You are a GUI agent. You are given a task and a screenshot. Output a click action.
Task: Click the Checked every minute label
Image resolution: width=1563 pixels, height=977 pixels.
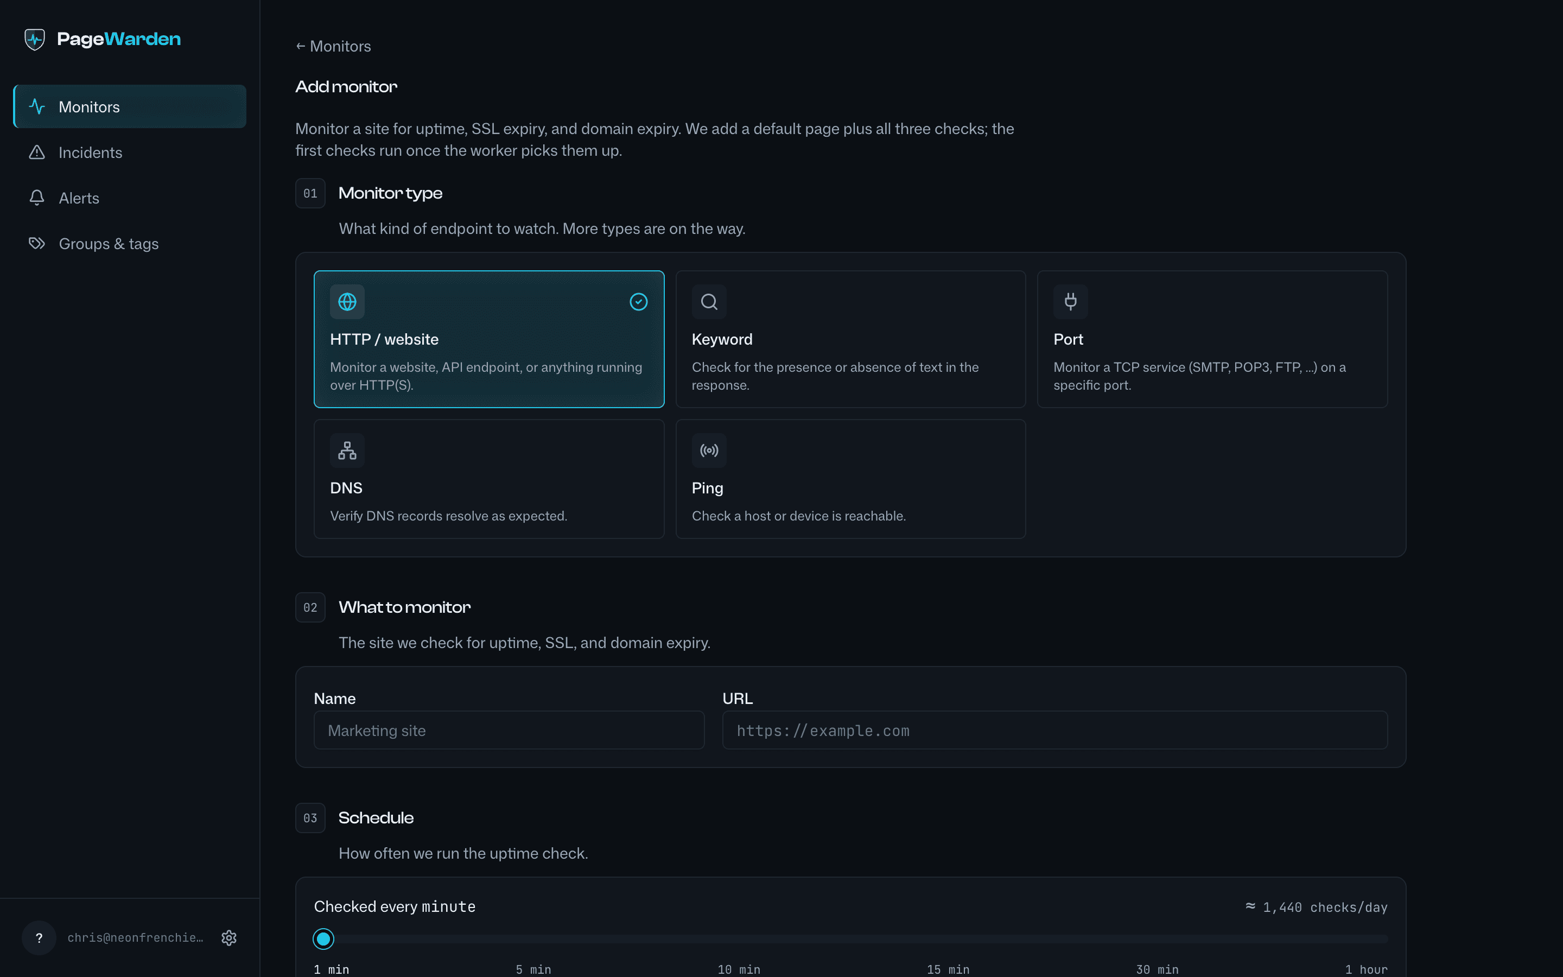coord(395,906)
